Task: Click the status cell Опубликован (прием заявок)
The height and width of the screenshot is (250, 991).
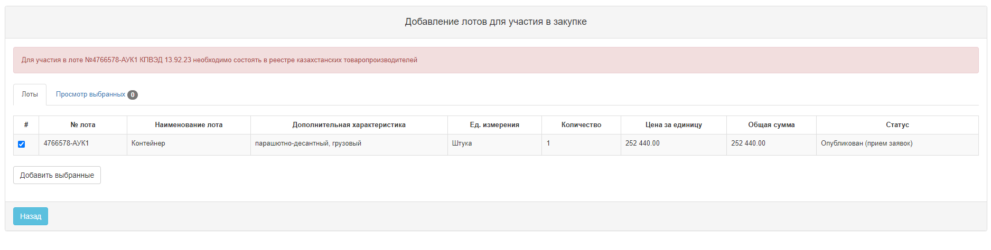Action: pyautogui.click(x=897, y=145)
